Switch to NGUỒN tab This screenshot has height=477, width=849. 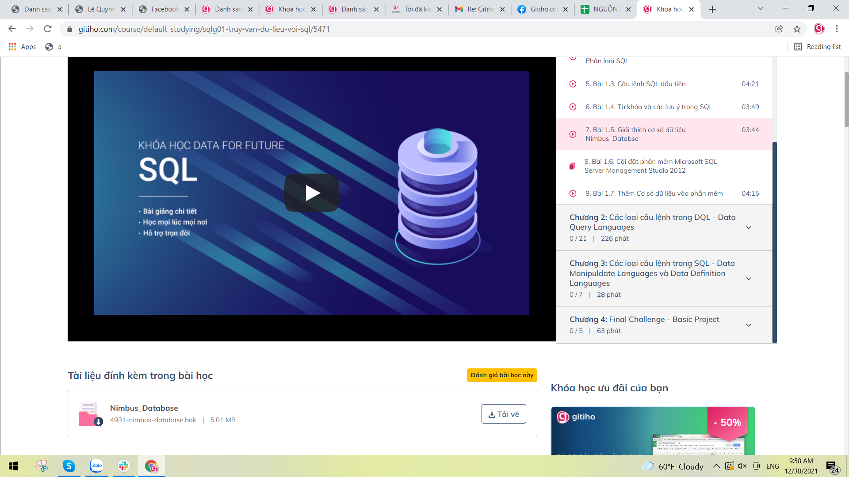606,9
